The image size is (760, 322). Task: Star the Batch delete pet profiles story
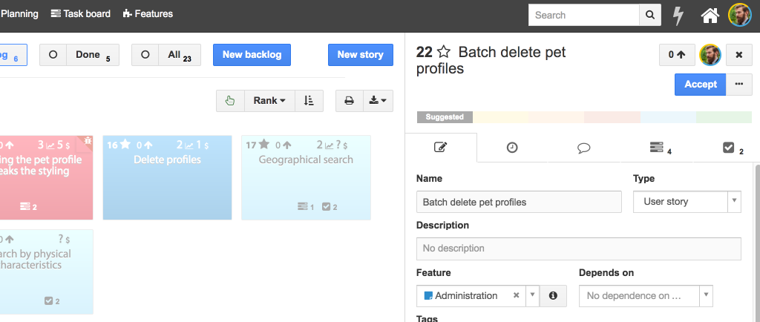(444, 52)
